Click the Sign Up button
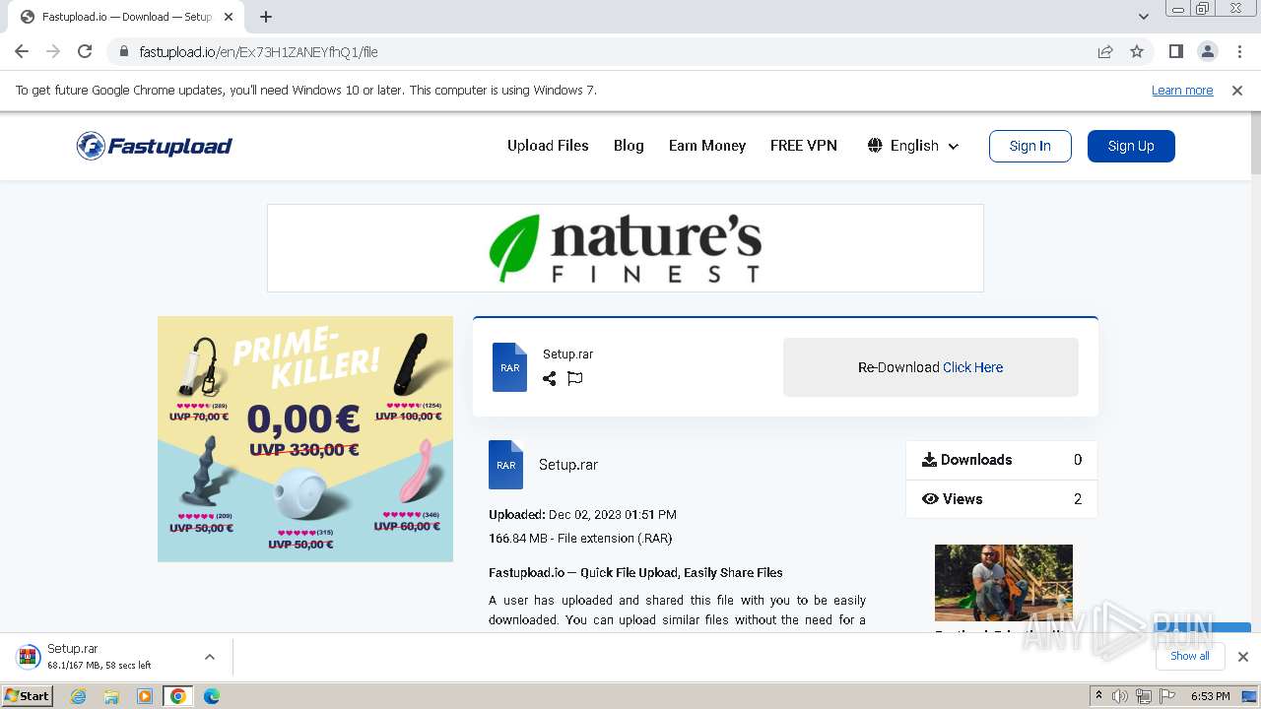This screenshot has width=1261, height=709. point(1131,146)
